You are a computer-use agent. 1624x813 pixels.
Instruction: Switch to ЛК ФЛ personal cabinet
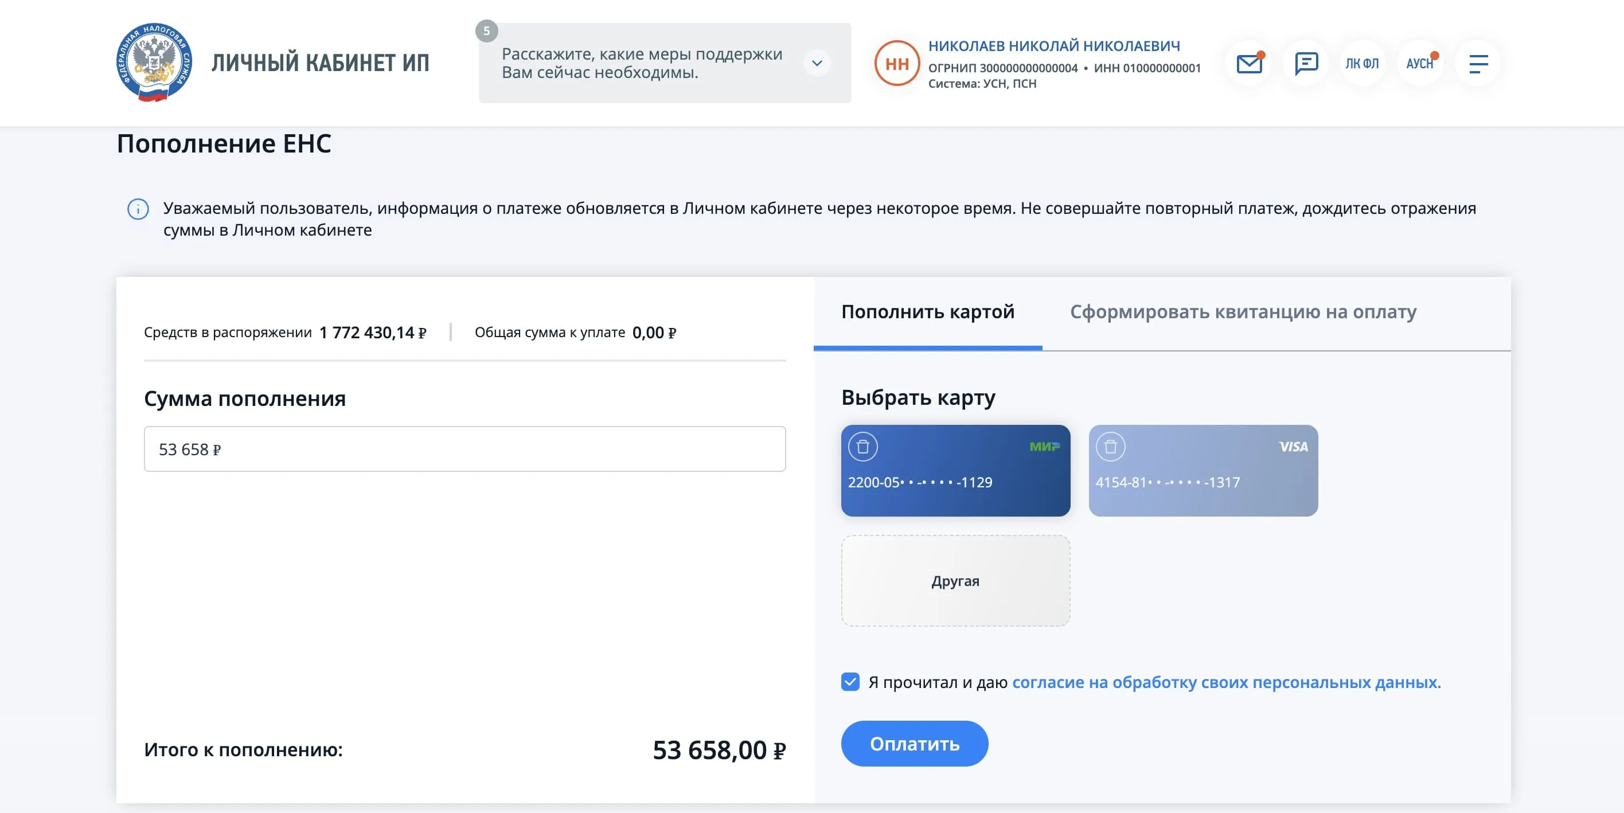[x=1362, y=64]
